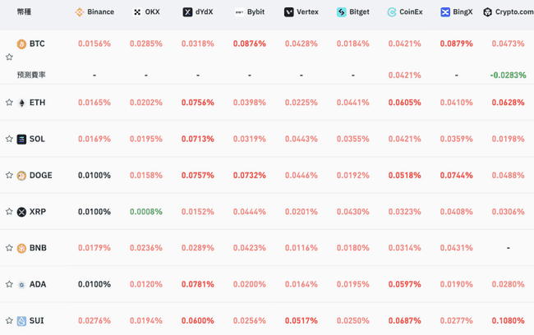Click the BNB coin icon
Screen dimensions: 534x335
pyautogui.click(x=21, y=248)
